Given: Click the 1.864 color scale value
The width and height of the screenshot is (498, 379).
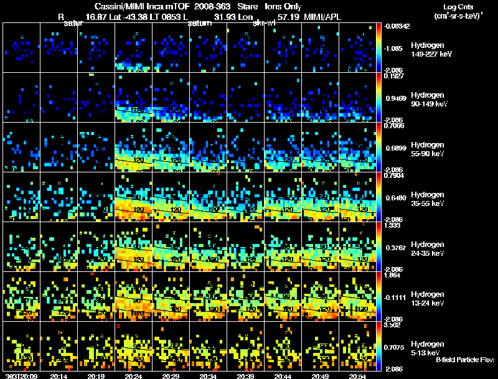Looking at the screenshot, I should pyautogui.click(x=392, y=275).
